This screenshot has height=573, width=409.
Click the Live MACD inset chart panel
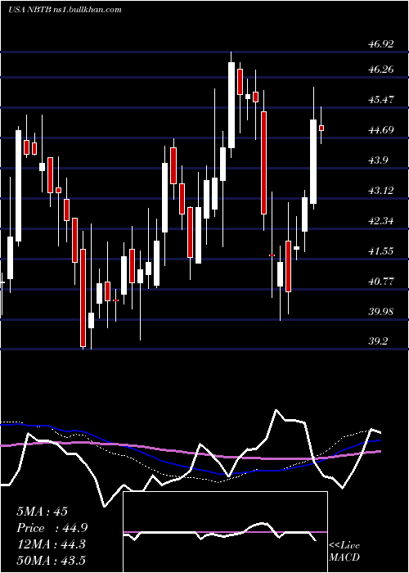225,532
